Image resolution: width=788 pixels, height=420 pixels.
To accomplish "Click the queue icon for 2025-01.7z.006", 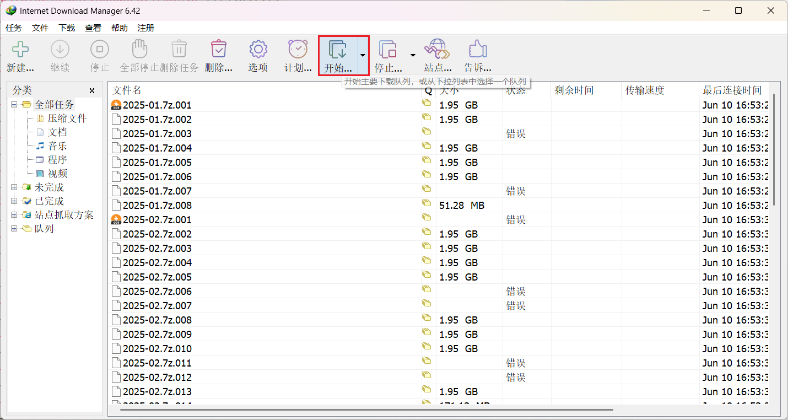I will [427, 175].
